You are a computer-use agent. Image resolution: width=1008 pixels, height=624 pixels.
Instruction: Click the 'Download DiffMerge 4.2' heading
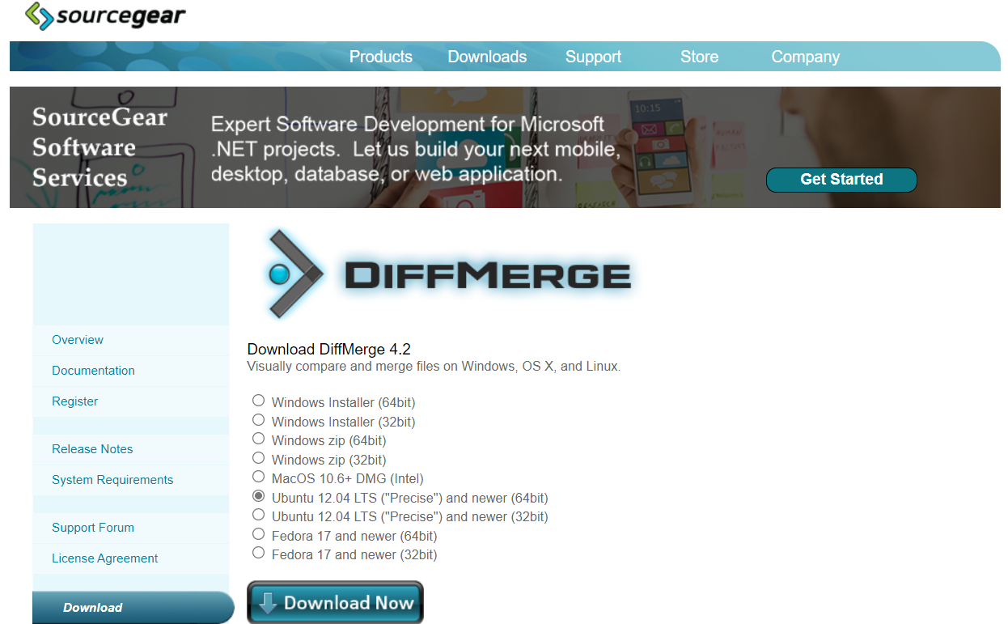[328, 350]
